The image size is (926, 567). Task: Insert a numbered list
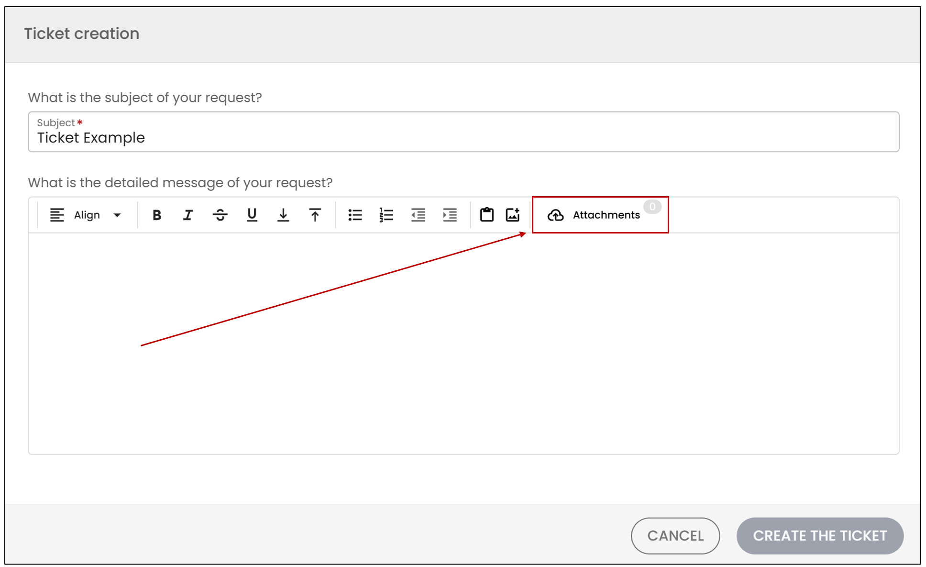tap(386, 215)
